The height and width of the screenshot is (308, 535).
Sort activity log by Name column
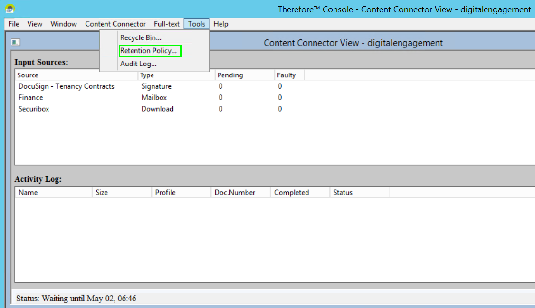pos(54,193)
